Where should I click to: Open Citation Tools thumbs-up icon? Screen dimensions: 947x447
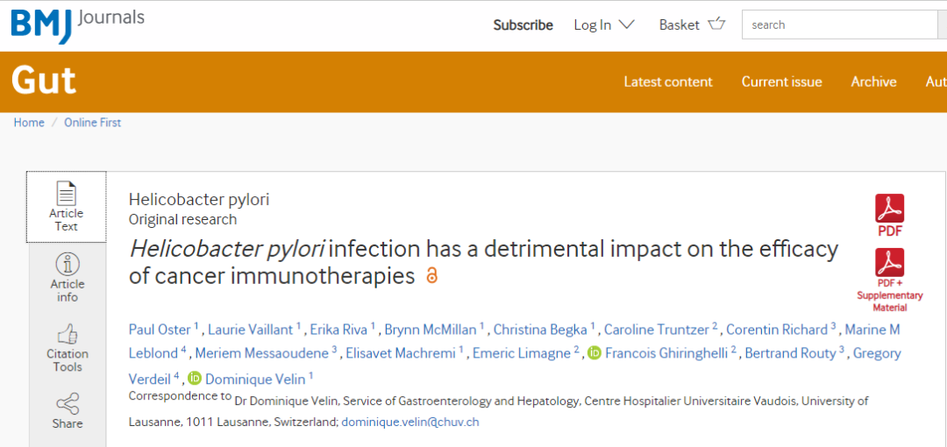coord(67,334)
